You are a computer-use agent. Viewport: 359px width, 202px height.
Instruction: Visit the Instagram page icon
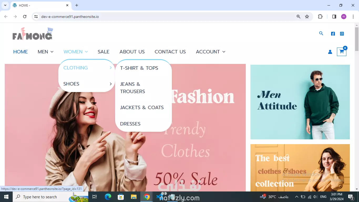click(x=342, y=34)
